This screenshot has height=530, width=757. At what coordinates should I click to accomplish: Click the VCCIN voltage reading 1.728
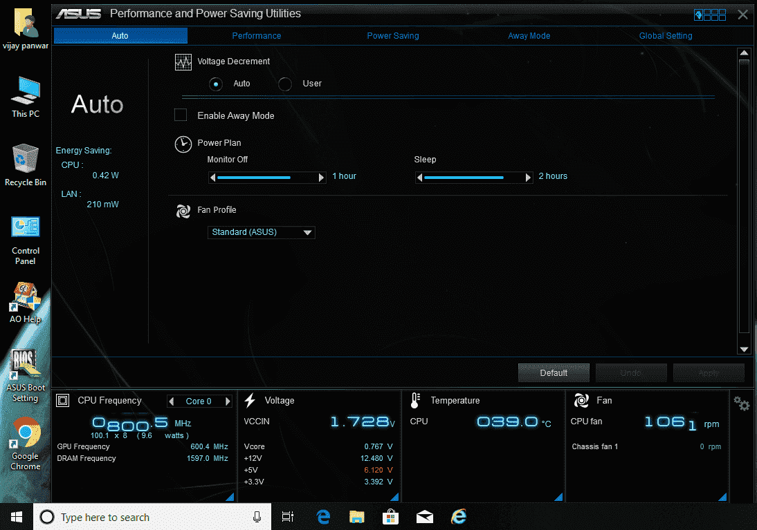pos(363,422)
